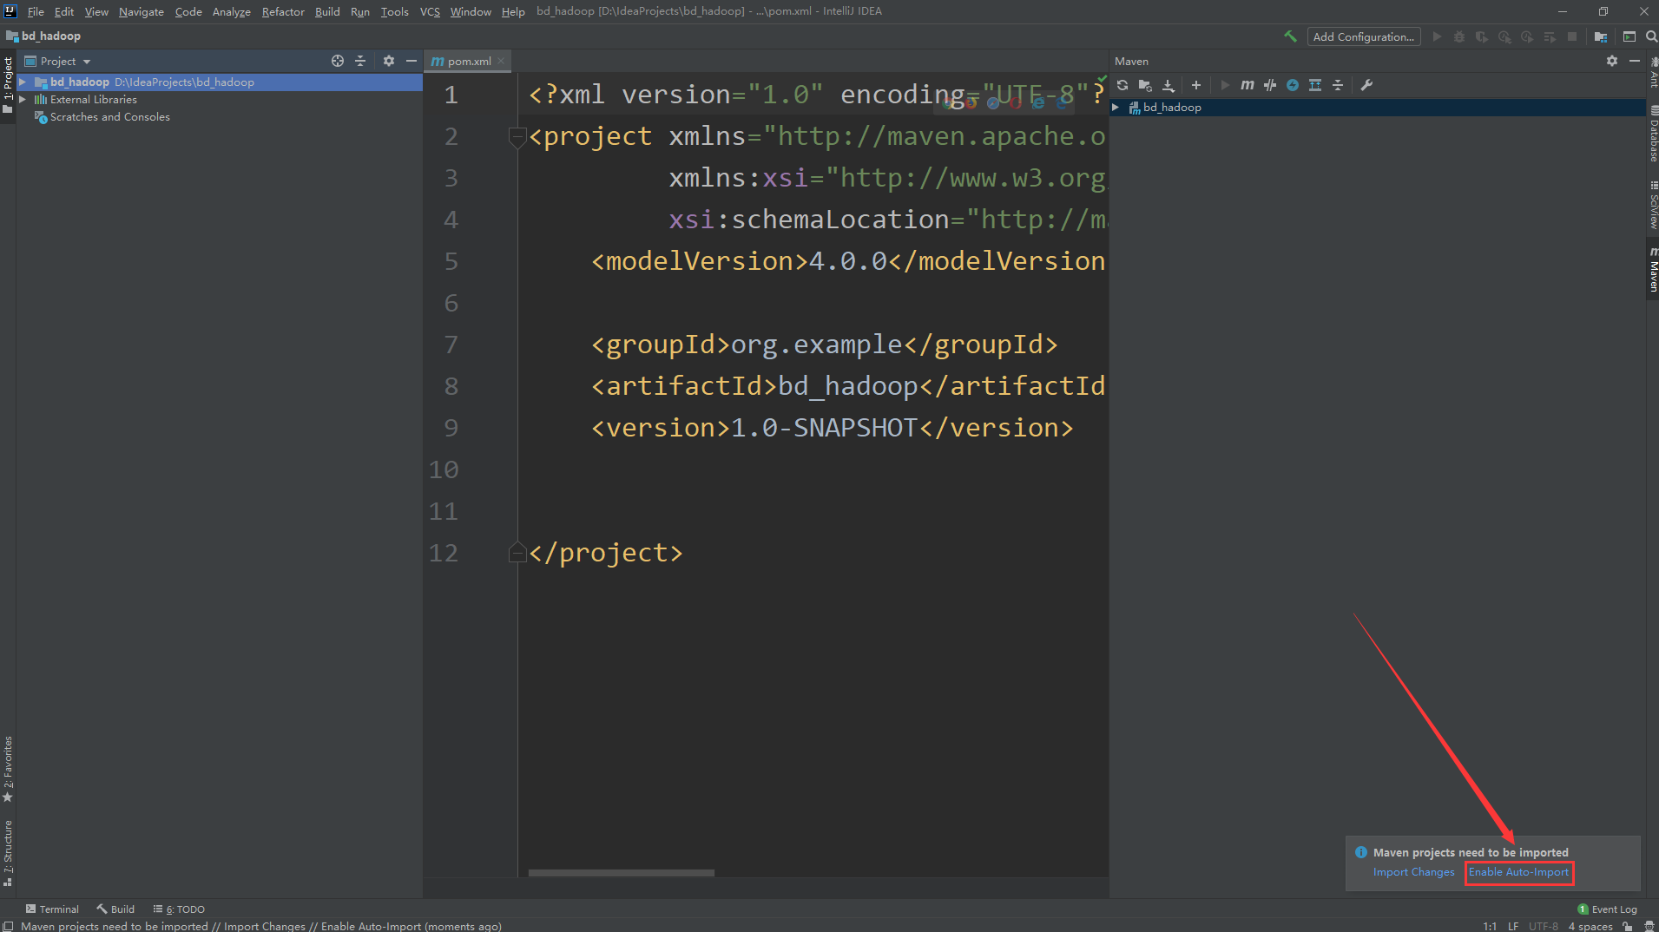
Task: Click Show Dependencies icon in Maven toolbar
Action: (x=1315, y=85)
